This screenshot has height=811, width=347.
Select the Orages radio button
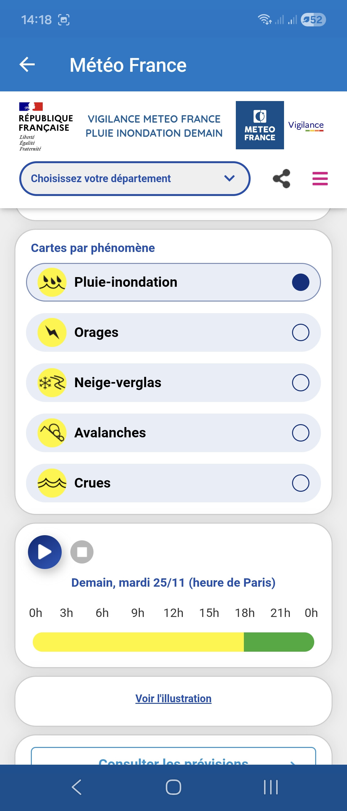click(x=300, y=332)
